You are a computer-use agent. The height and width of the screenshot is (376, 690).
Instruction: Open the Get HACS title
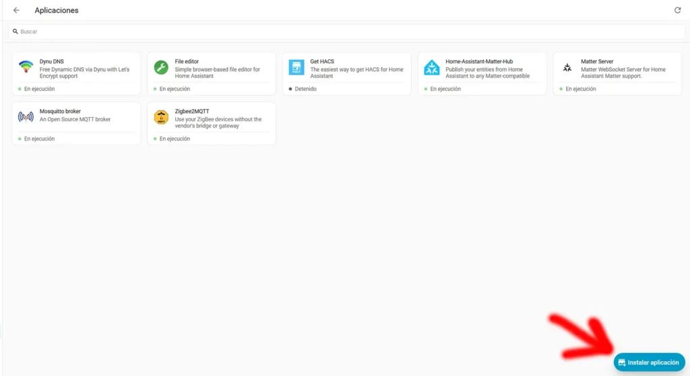322,61
